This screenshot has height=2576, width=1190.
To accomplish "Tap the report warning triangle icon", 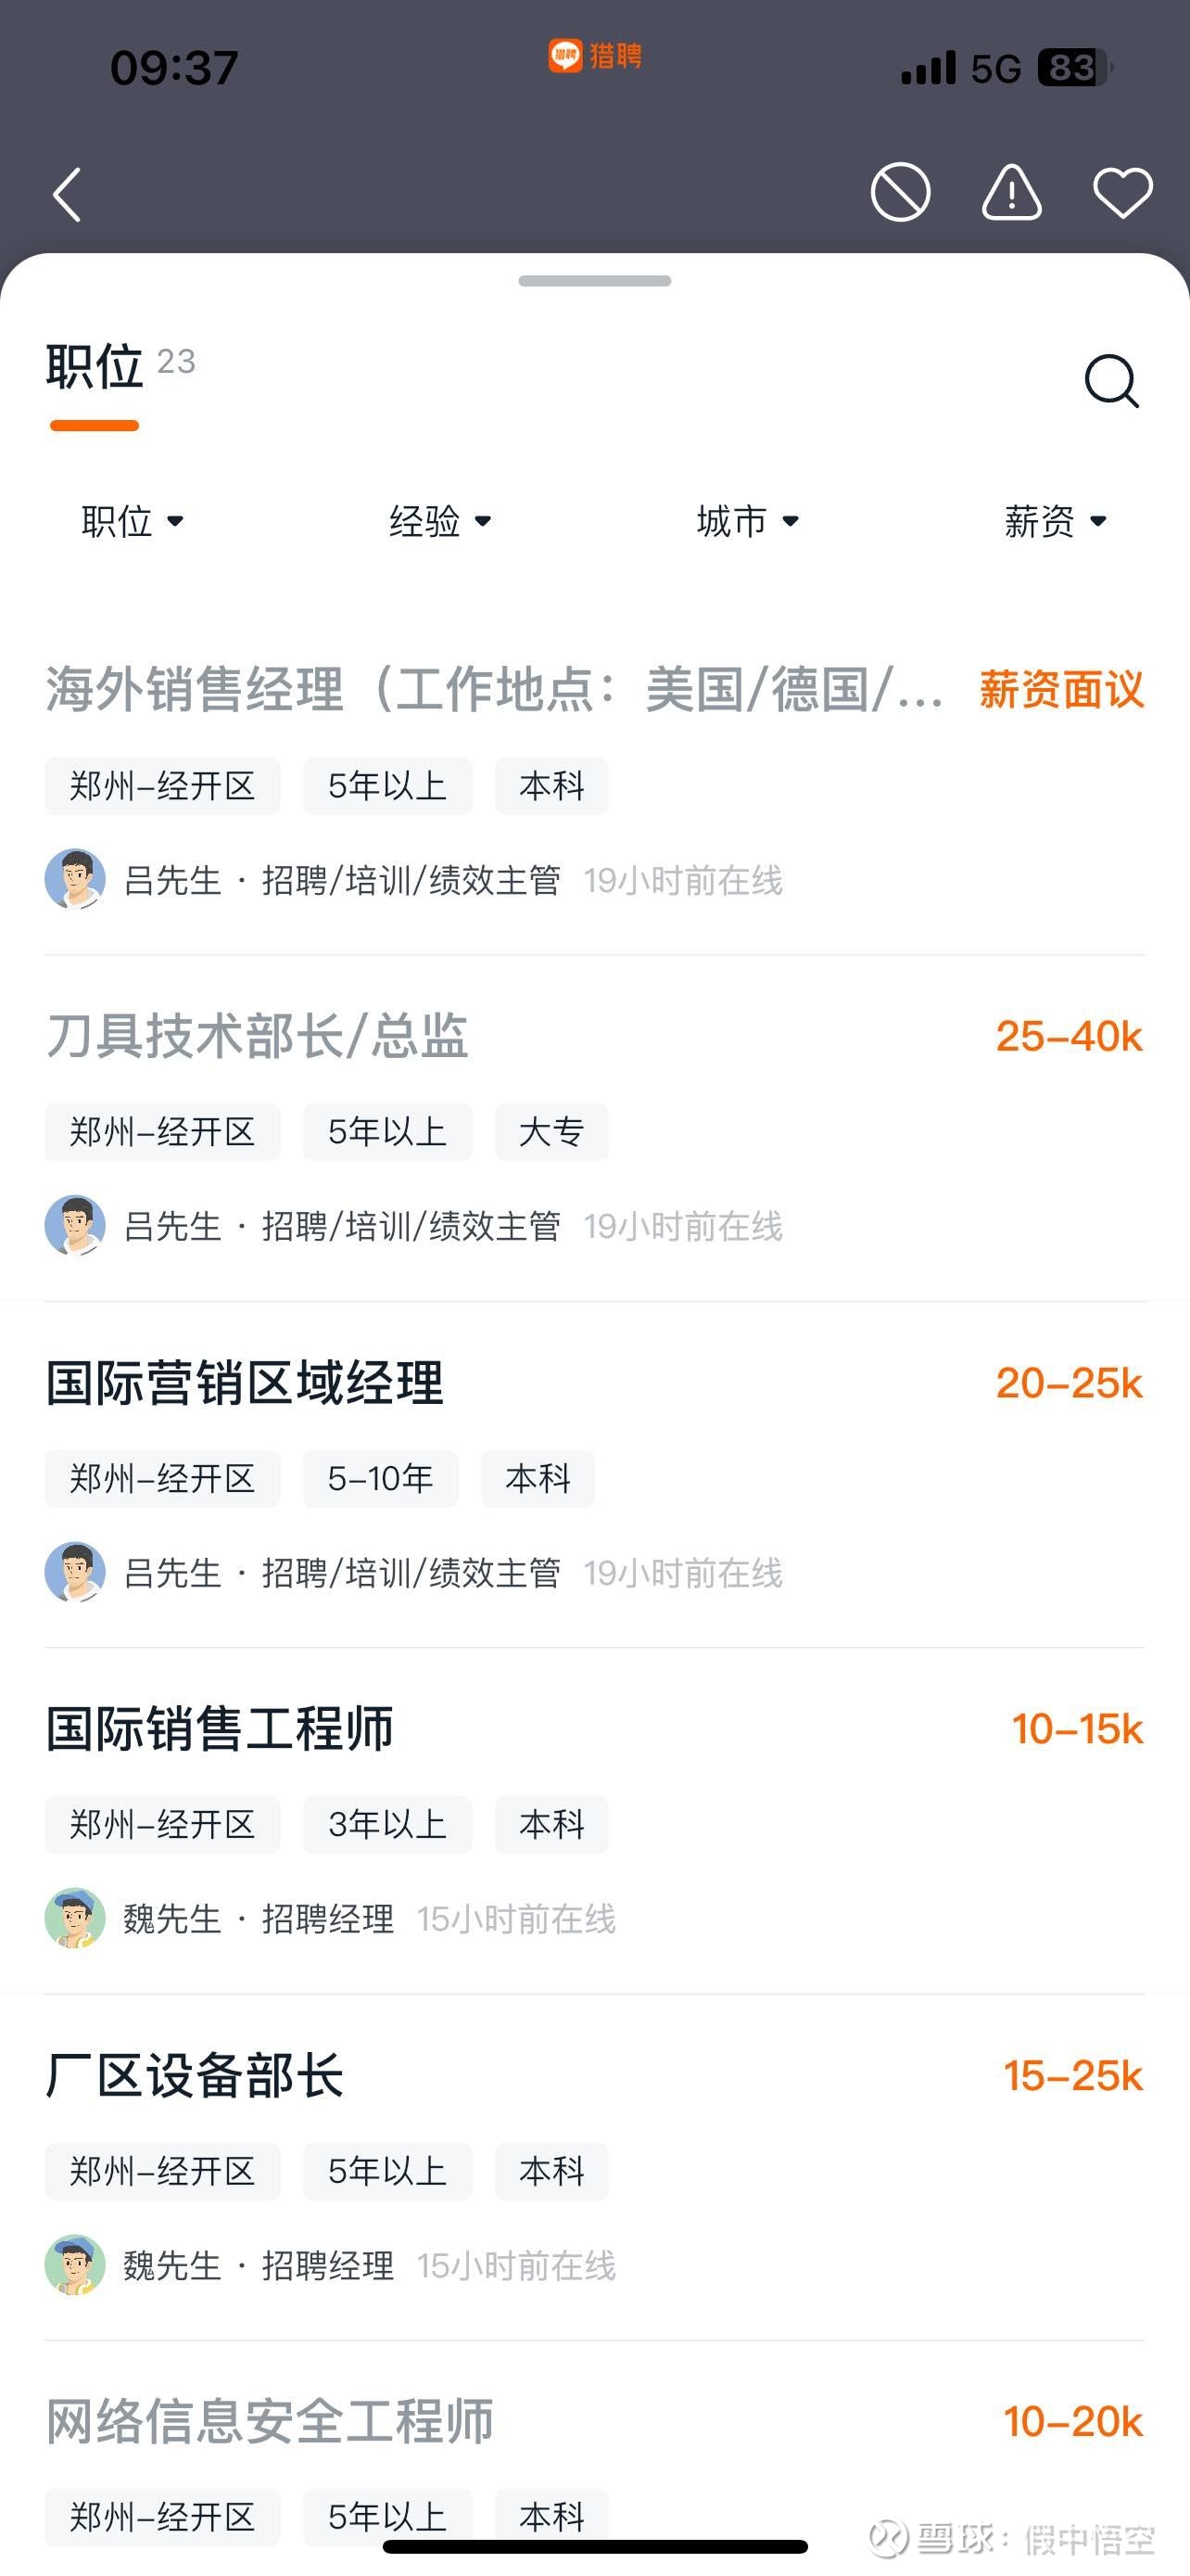I will [1011, 192].
